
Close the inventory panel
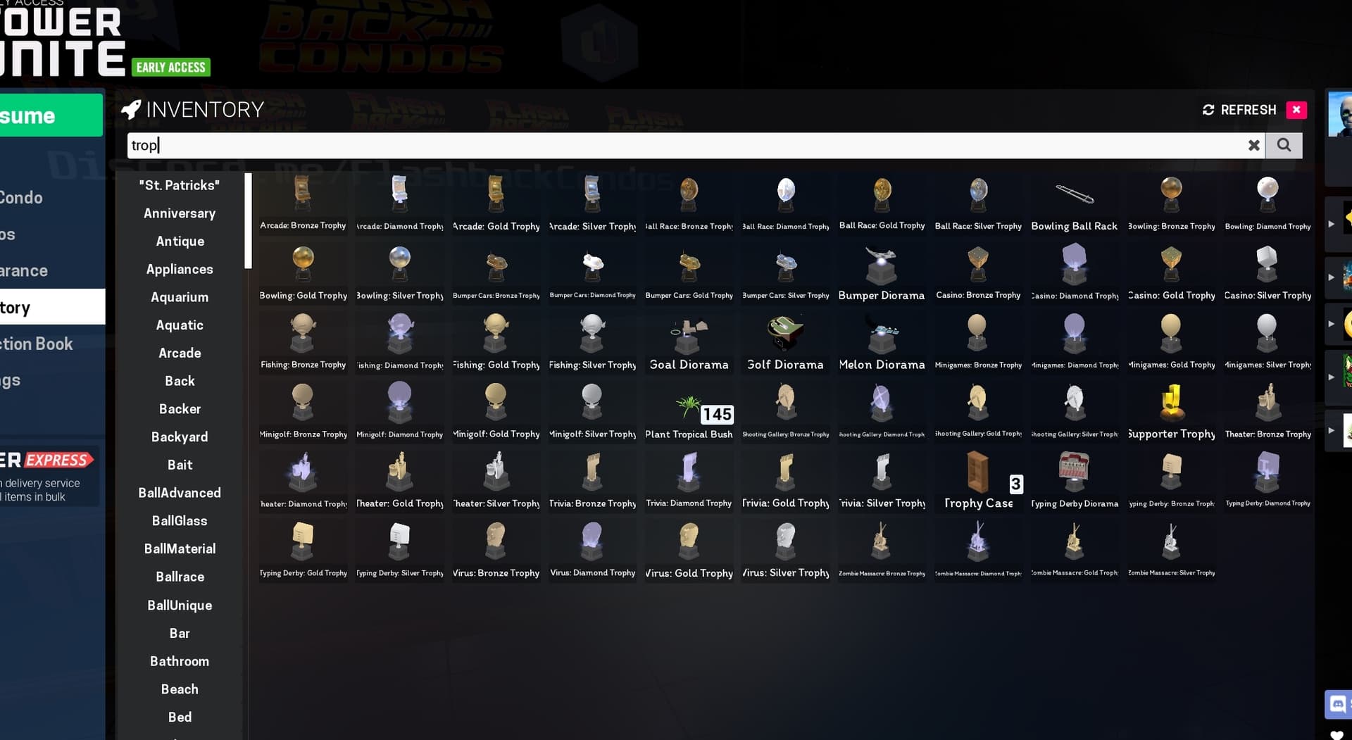[1296, 110]
